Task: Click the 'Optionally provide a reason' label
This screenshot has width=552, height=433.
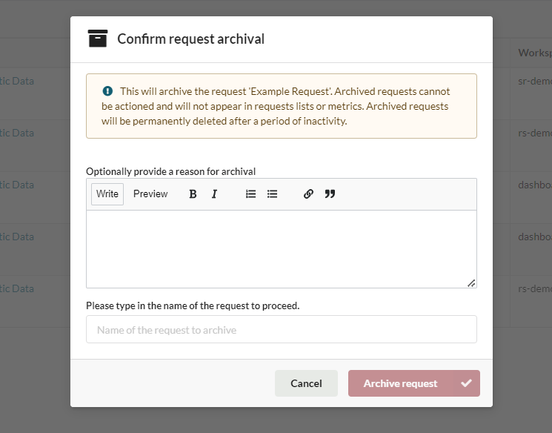Action: pyautogui.click(x=171, y=171)
